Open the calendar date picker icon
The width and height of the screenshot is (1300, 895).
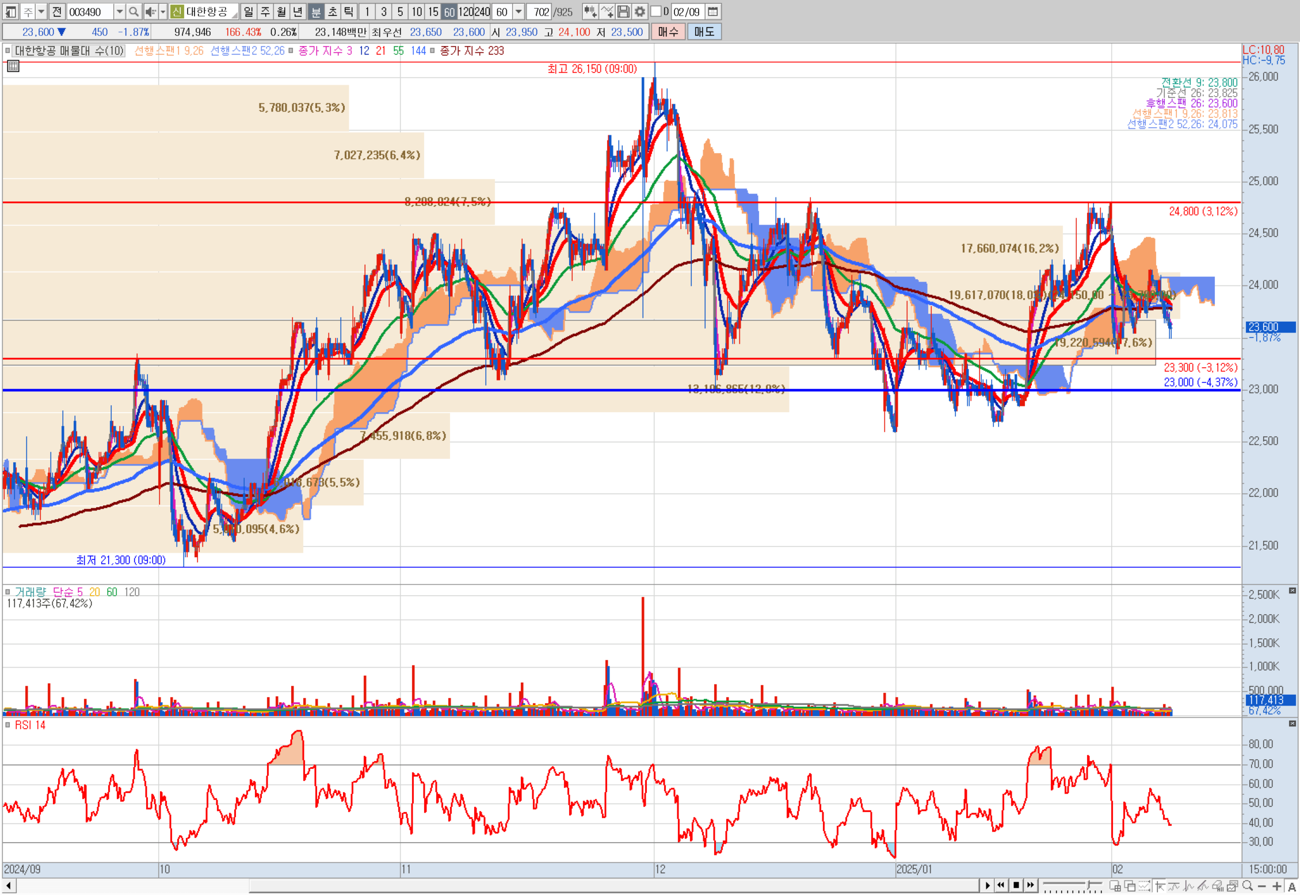(713, 12)
